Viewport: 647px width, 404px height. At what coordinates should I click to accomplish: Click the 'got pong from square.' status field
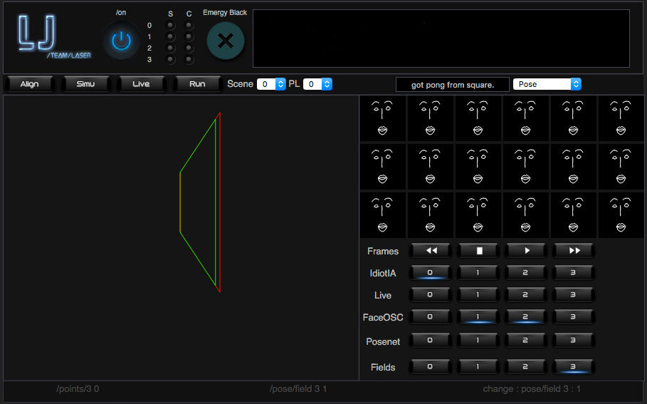453,85
